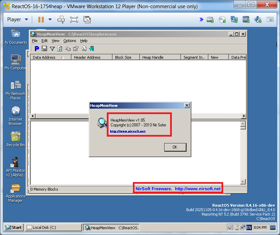Screen dimensions: 280x235
Task: Open the display filter funnel icon
Action: point(52,49)
